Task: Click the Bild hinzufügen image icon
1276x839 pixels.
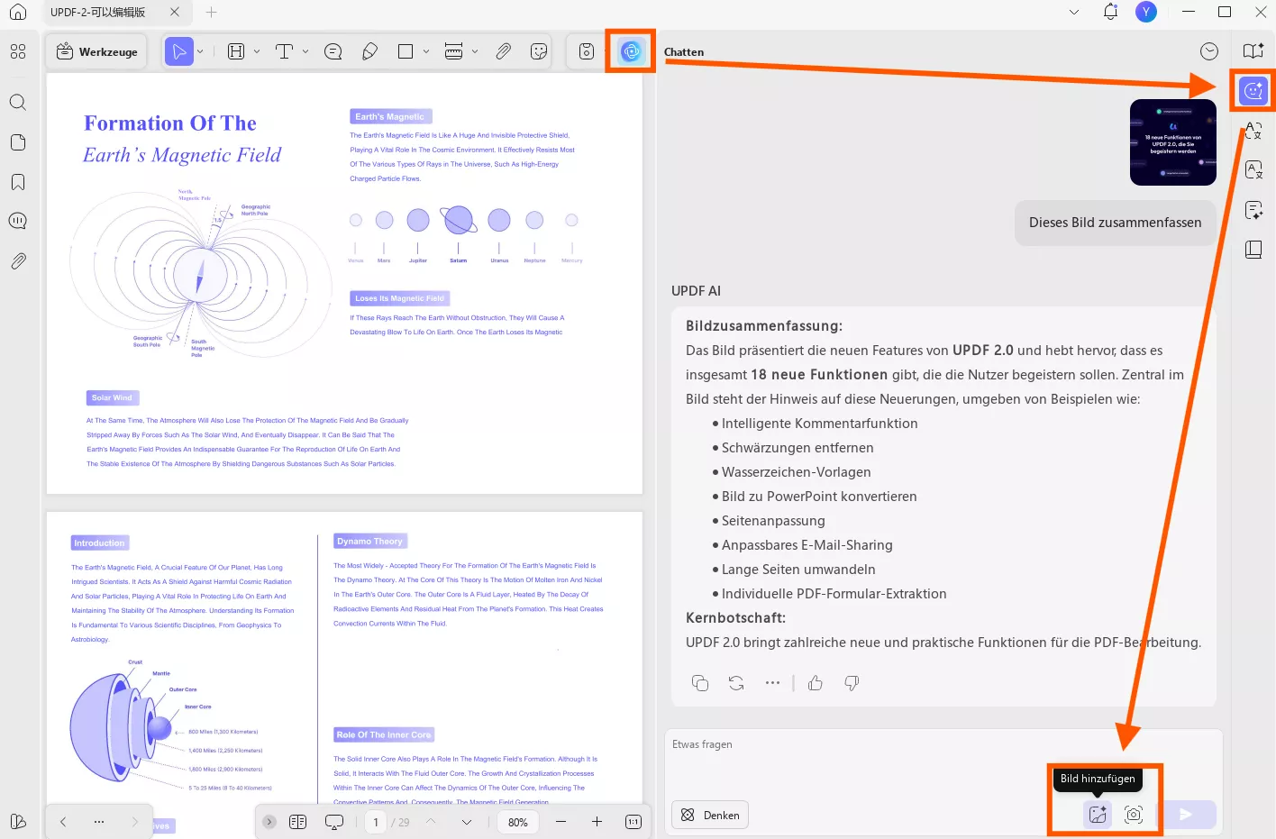Action: (1098, 815)
